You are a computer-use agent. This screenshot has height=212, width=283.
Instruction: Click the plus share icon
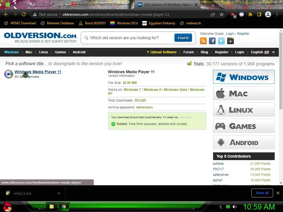230,41
